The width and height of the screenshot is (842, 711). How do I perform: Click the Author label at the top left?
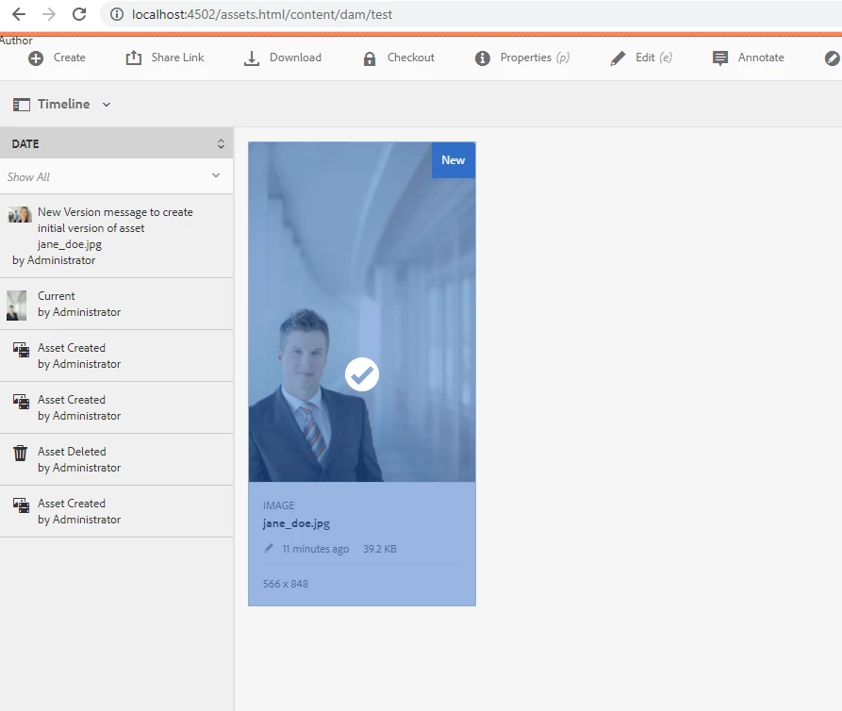tap(16, 41)
